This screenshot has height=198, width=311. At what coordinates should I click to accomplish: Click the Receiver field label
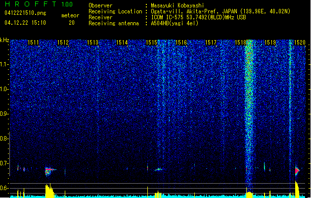coord(100,17)
